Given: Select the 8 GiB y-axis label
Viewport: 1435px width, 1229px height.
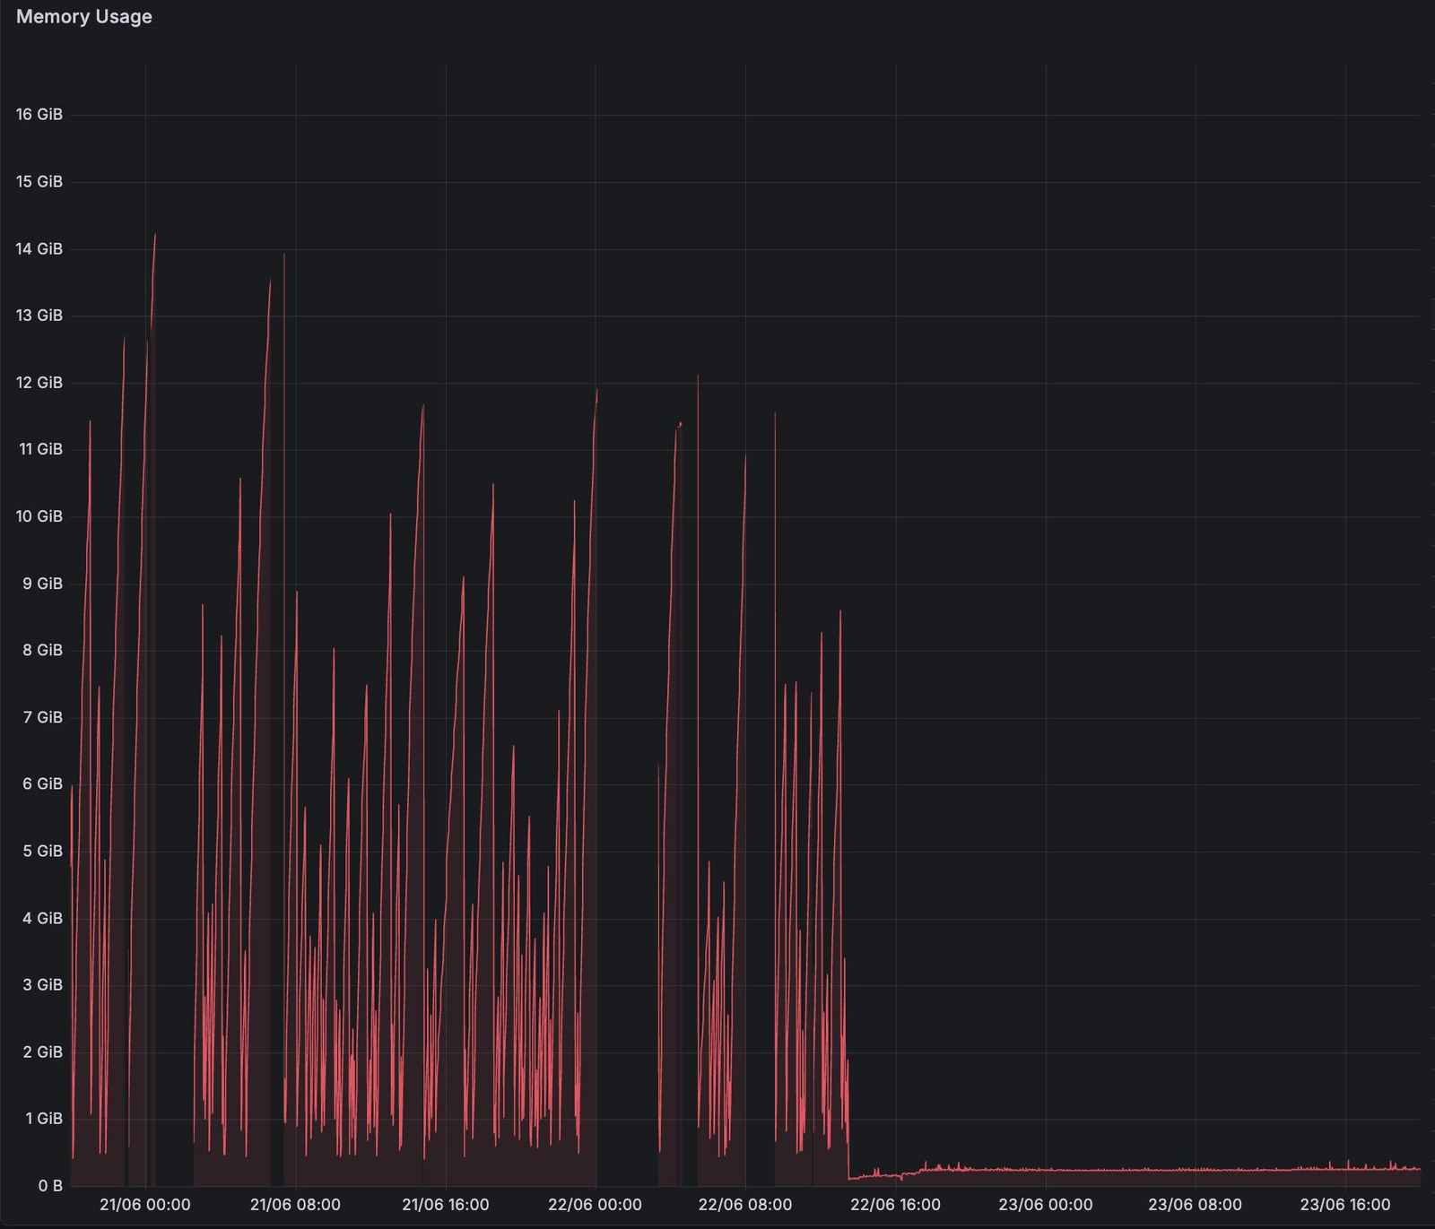Looking at the screenshot, I should [x=43, y=650].
